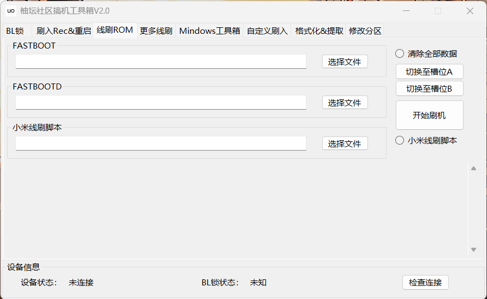Start flashing with 开始刷机 button

point(430,115)
